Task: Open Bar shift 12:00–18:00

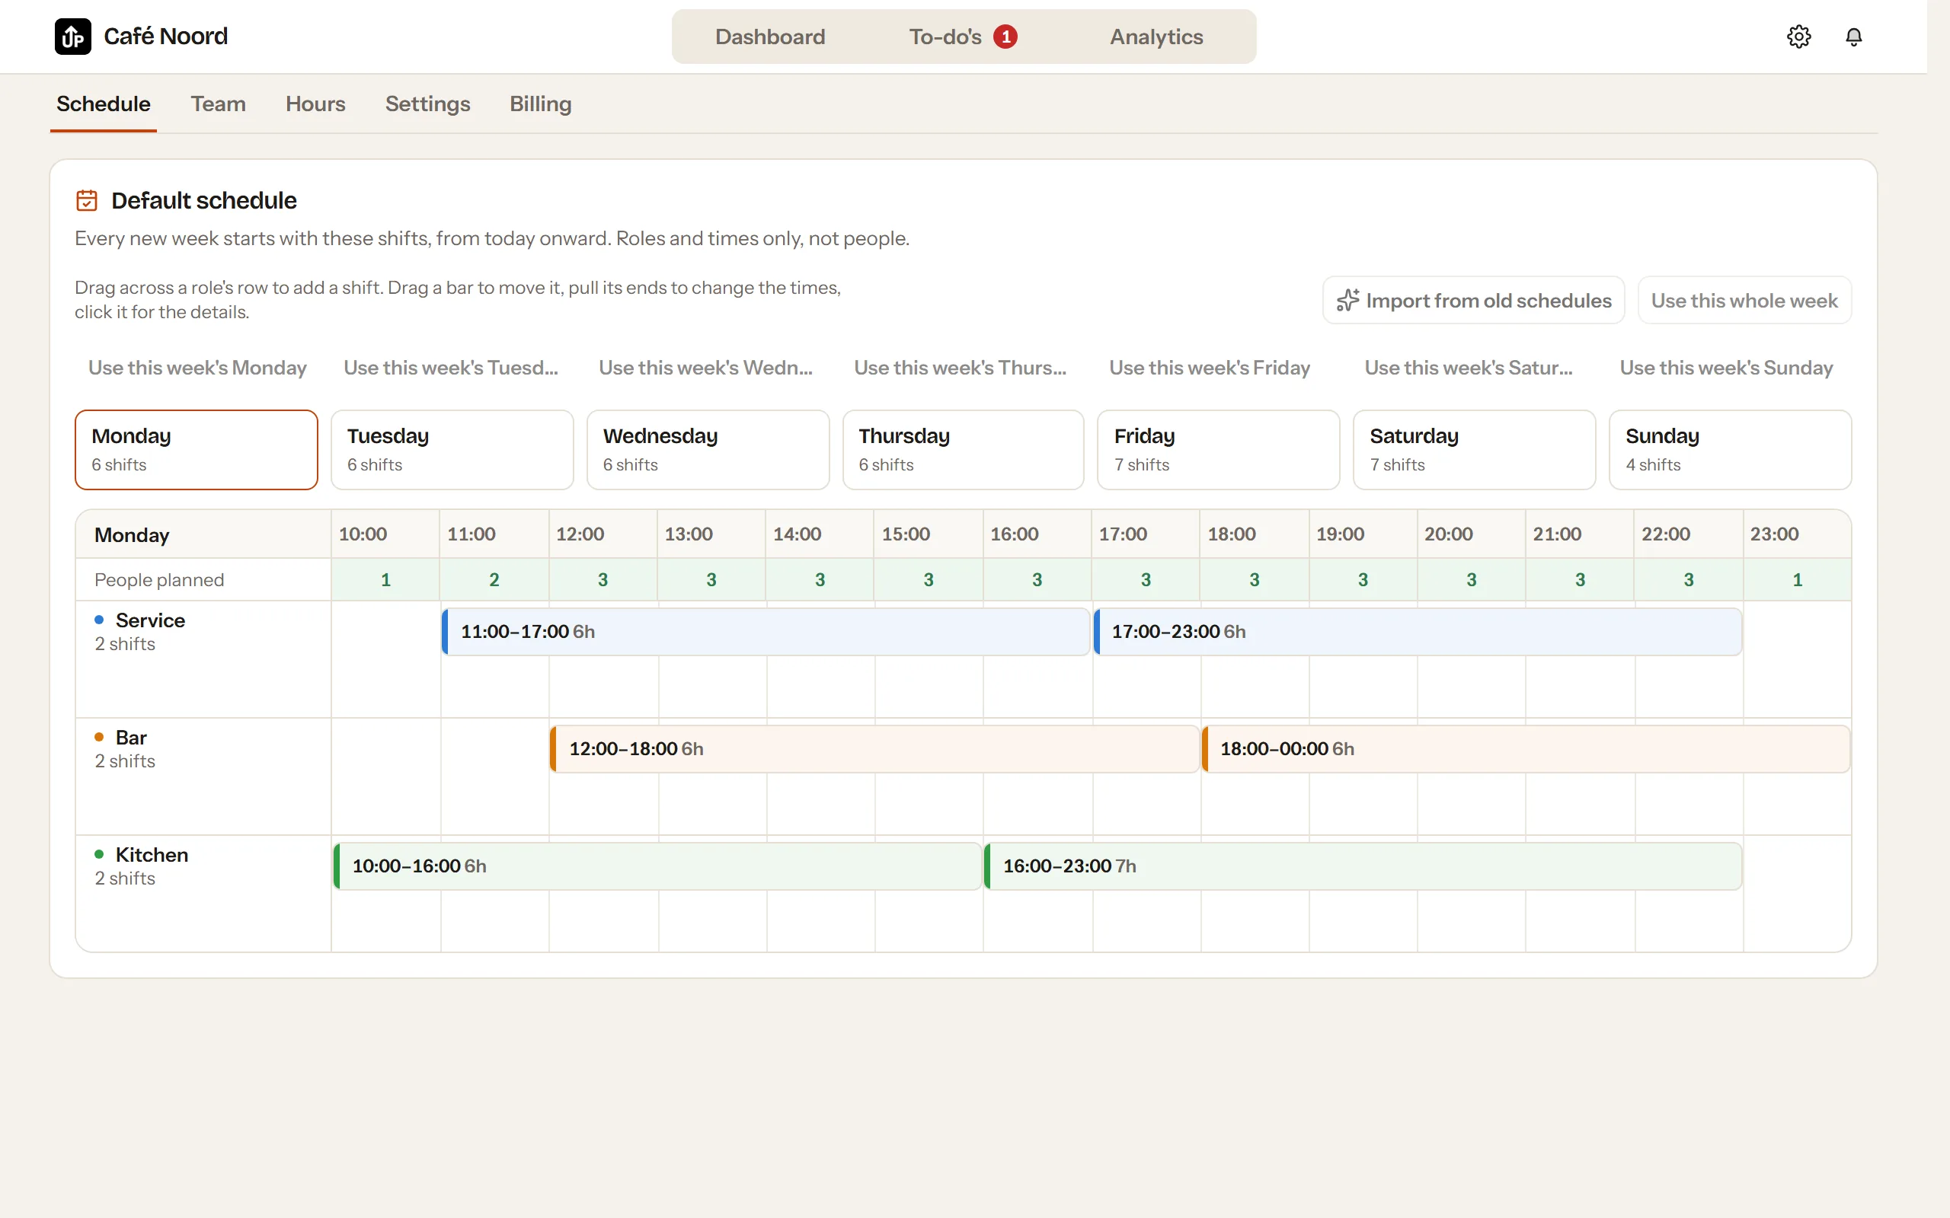Action: (874, 749)
